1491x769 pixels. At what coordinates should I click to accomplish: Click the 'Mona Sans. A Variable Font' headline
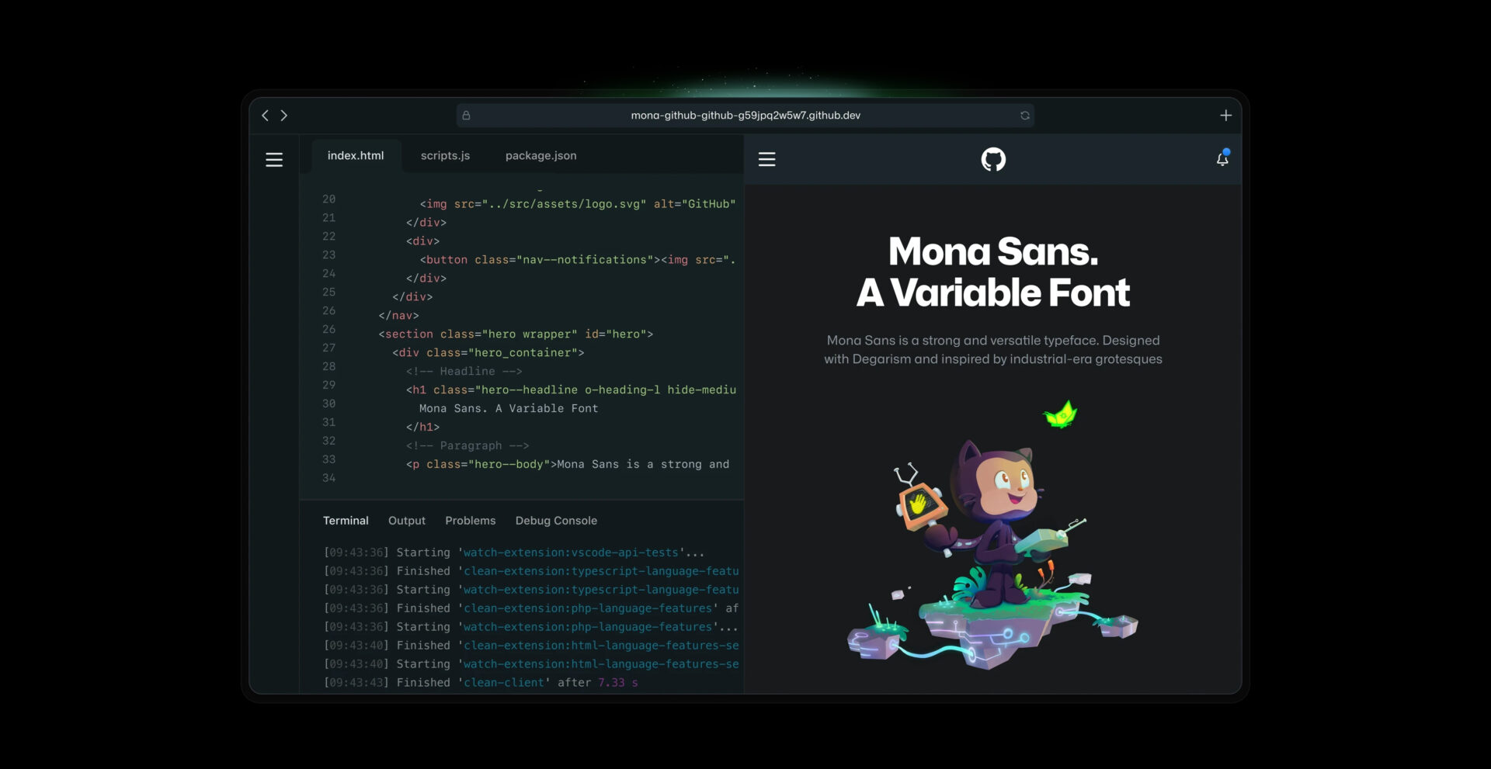coord(992,272)
